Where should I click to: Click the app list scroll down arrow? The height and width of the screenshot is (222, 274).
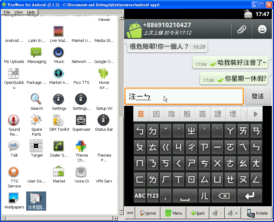tap(121, 212)
